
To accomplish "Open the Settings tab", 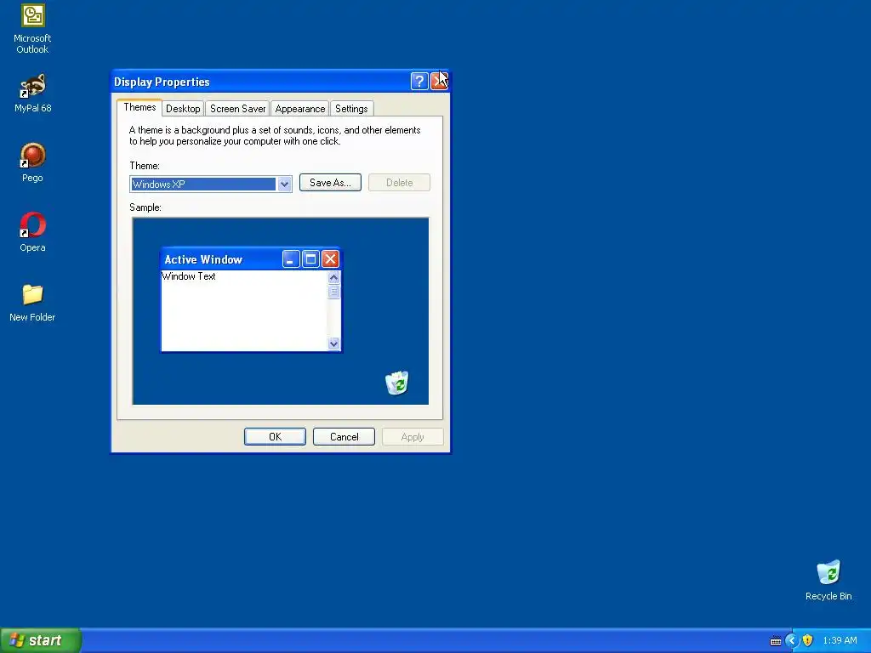I will pos(351,108).
